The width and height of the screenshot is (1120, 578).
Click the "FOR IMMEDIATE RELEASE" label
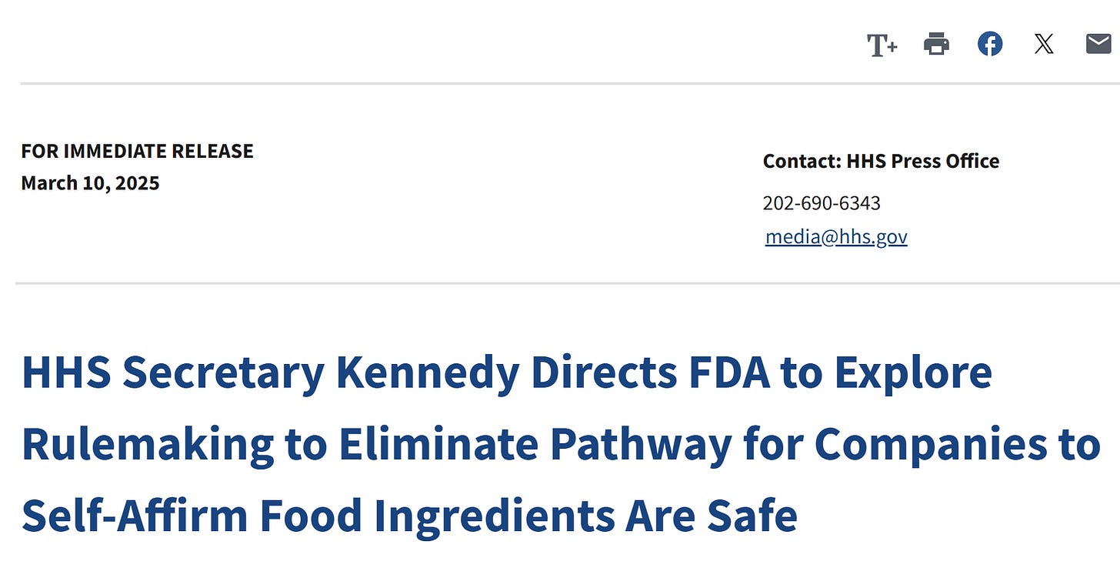(137, 151)
